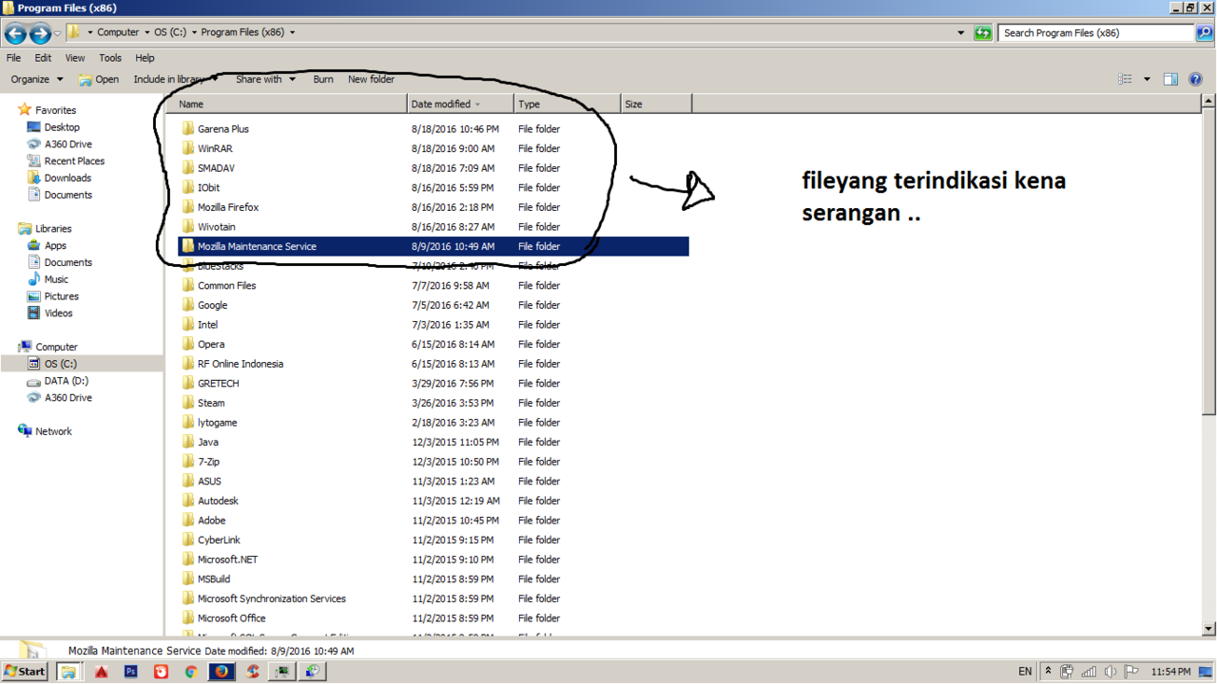The width and height of the screenshot is (1217, 684).
Task: Click the search magnifier icon
Action: pyautogui.click(x=1205, y=32)
